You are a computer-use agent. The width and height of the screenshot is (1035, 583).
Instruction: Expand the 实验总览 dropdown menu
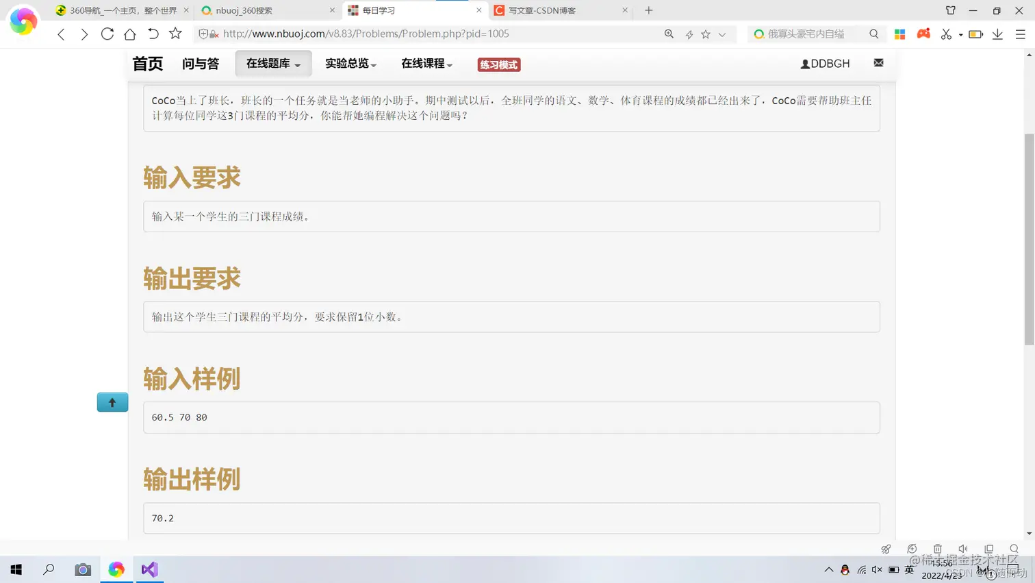point(350,64)
